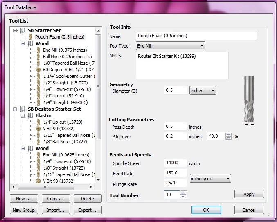Create a New Group

24,210
